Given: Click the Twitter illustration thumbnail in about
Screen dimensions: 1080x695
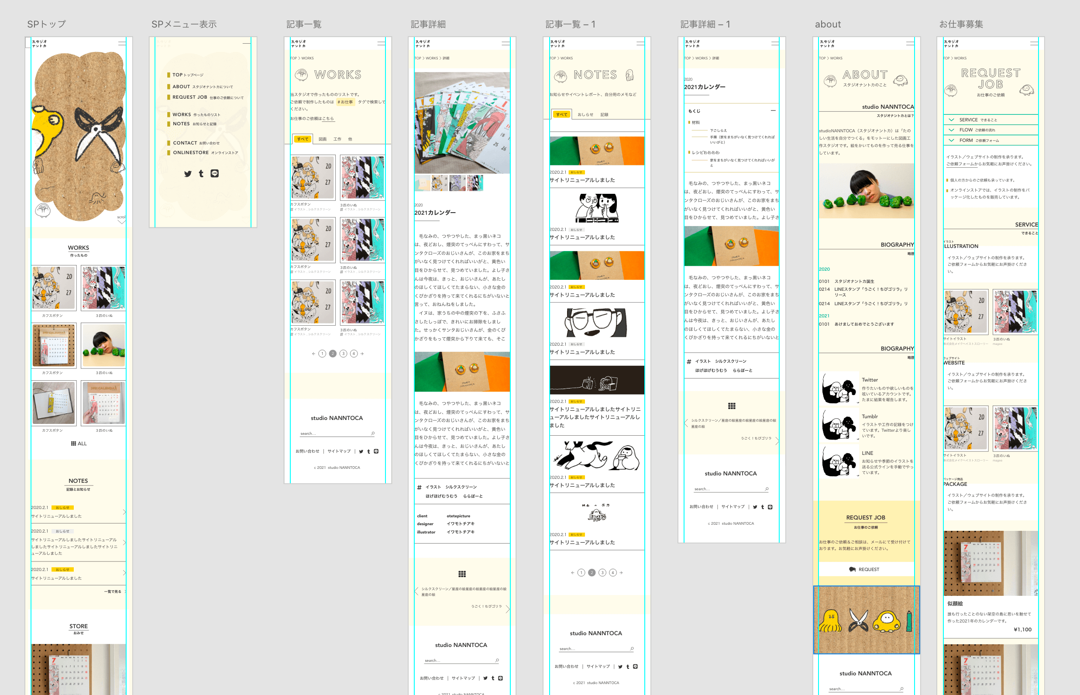Looking at the screenshot, I should [839, 388].
